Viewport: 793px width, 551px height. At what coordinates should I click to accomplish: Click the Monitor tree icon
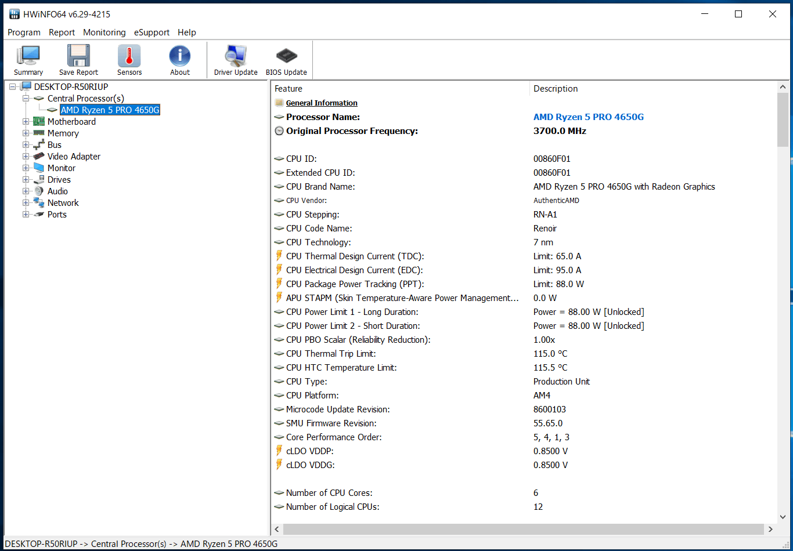coord(39,168)
